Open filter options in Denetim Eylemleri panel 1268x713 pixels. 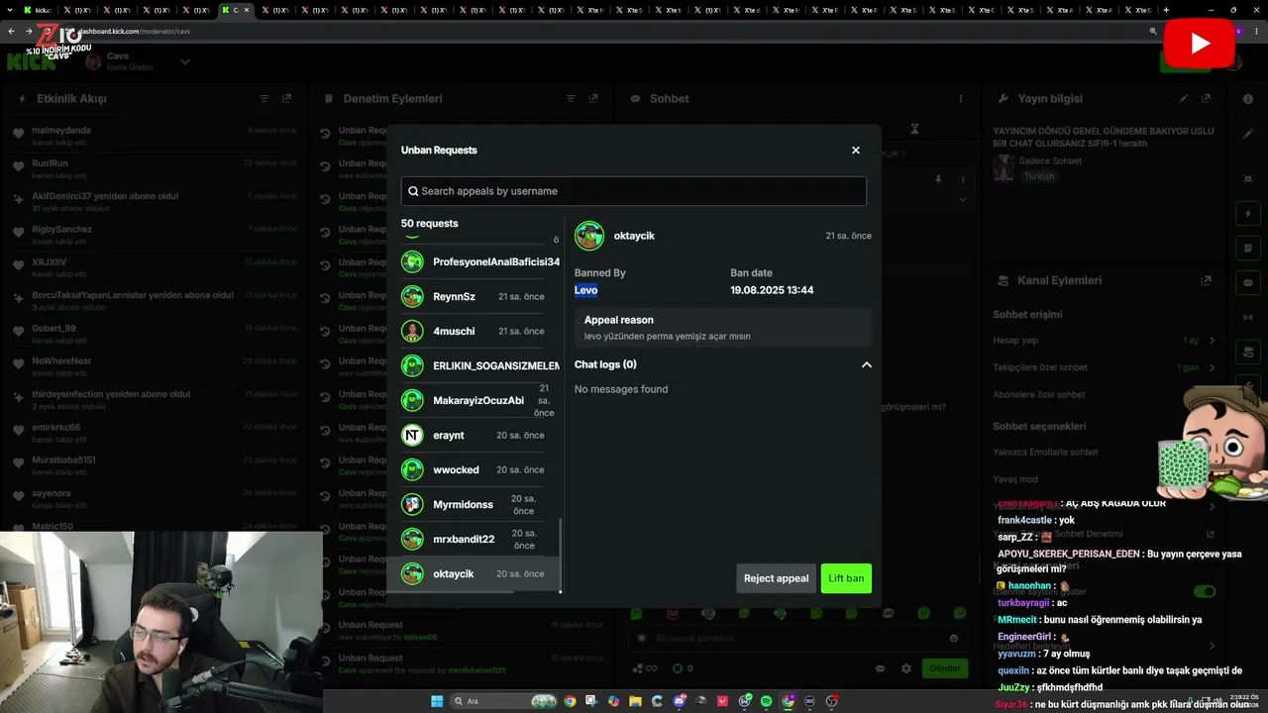tap(571, 99)
